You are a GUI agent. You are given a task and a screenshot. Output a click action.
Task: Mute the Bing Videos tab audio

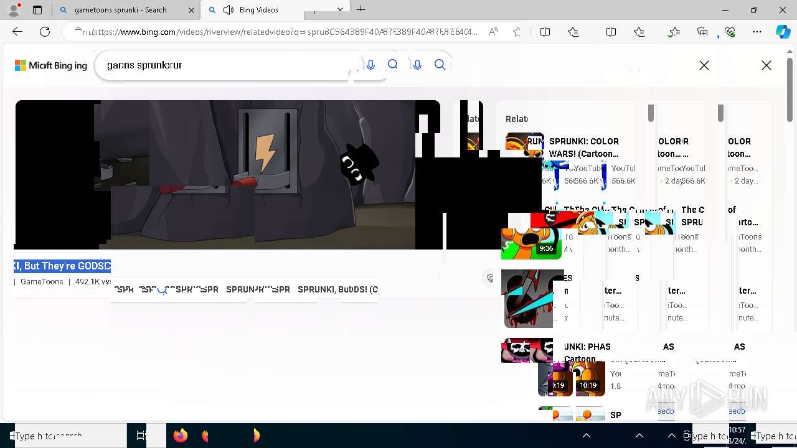(x=229, y=10)
